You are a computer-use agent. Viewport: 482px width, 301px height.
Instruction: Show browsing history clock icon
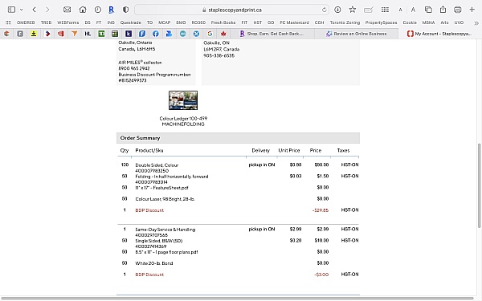pyautogui.click(x=98, y=10)
